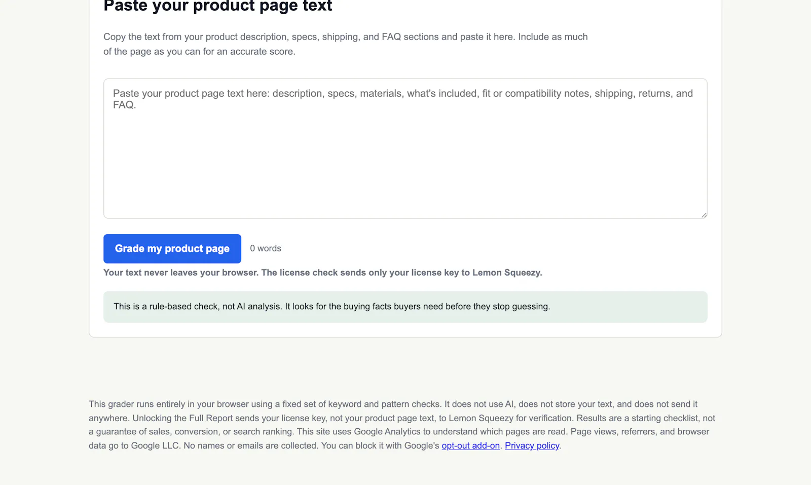
Task: Grab the textarea resize handle corner
Action: [x=704, y=215]
